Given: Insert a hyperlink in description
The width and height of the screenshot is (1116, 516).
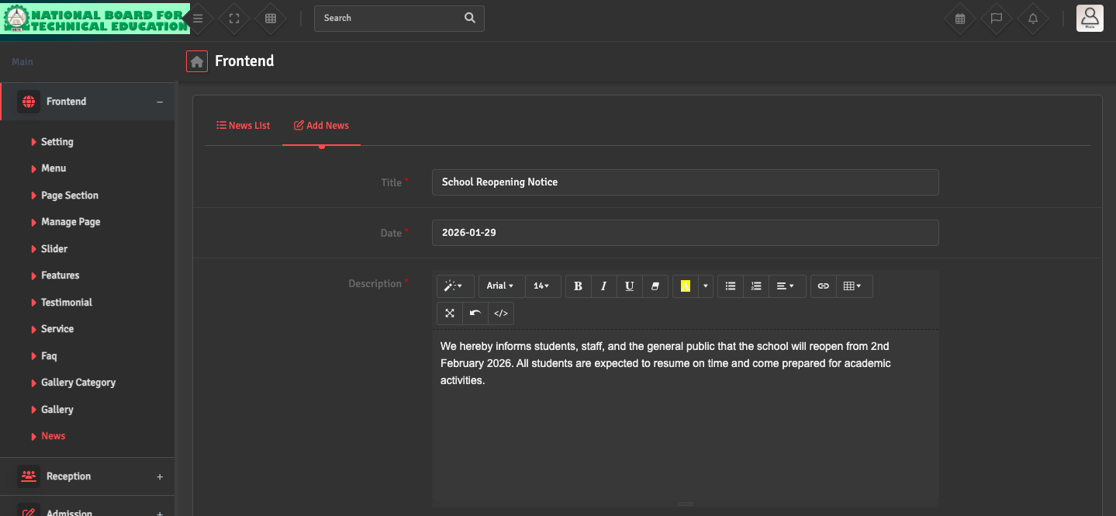Looking at the screenshot, I should point(823,286).
